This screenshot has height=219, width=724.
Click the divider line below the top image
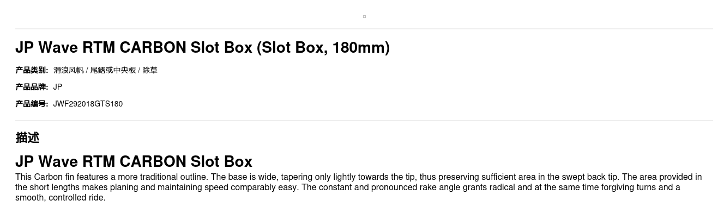pyautogui.click(x=364, y=29)
